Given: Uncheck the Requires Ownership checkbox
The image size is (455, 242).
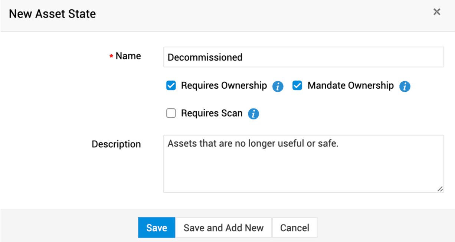Looking at the screenshot, I should [x=171, y=86].
